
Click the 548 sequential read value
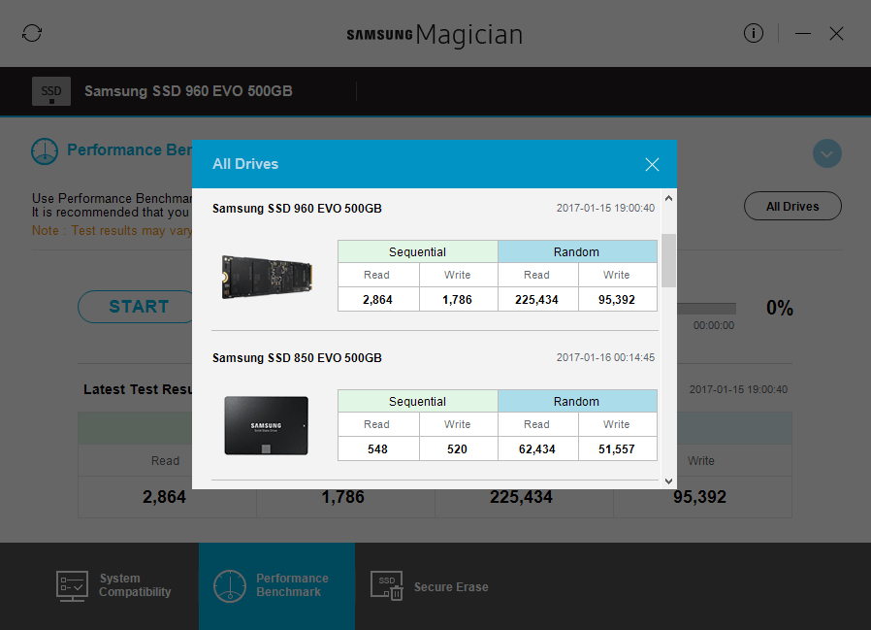pyautogui.click(x=377, y=449)
